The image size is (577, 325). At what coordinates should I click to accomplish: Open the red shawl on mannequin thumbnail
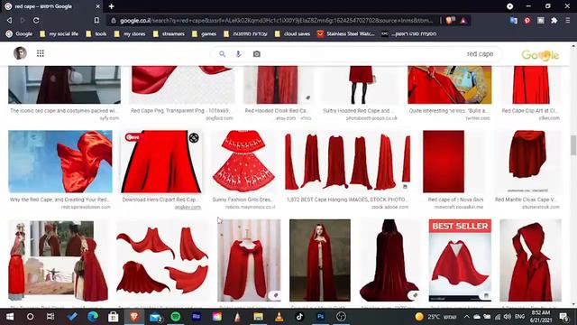point(249,260)
